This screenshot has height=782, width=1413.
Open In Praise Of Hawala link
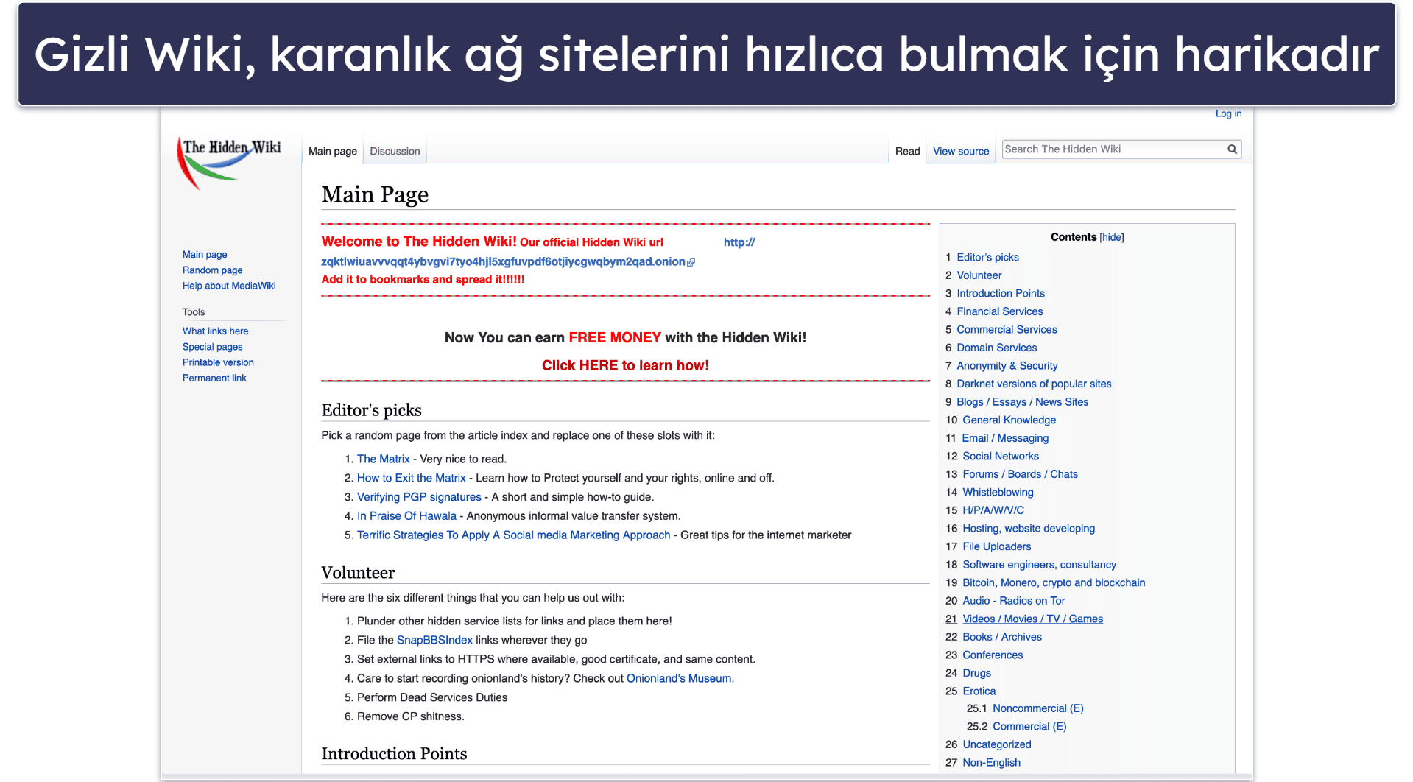(x=406, y=516)
